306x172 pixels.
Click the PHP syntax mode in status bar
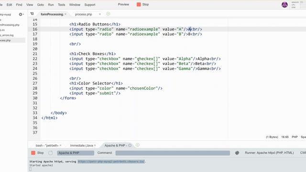pos(295,137)
